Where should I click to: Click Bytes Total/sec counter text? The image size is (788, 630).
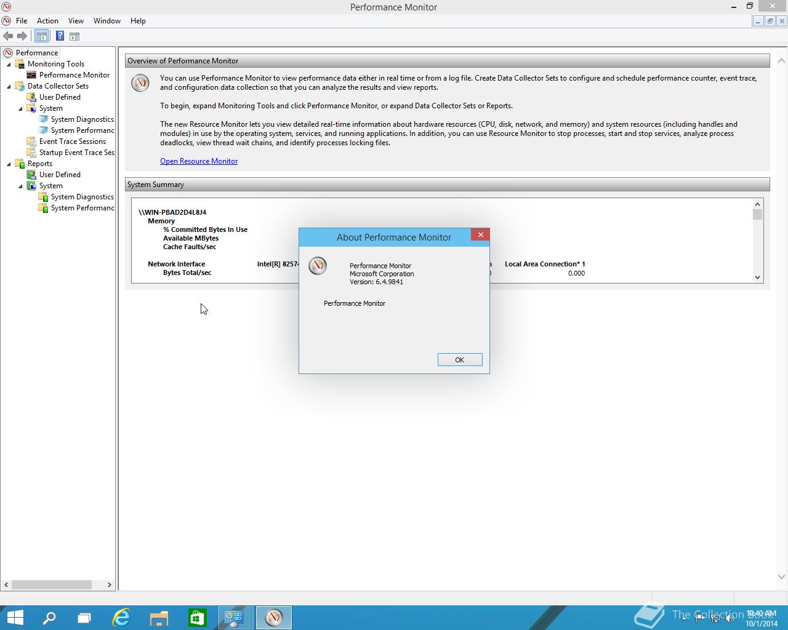point(187,273)
